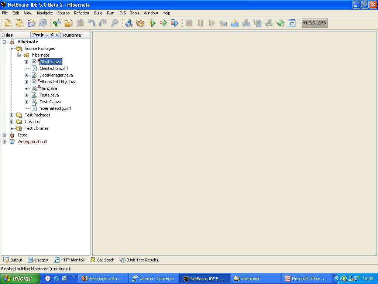The width and height of the screenshot is (378, 284).
Task: Close the Projects tab with X
Action: (57, 35)
